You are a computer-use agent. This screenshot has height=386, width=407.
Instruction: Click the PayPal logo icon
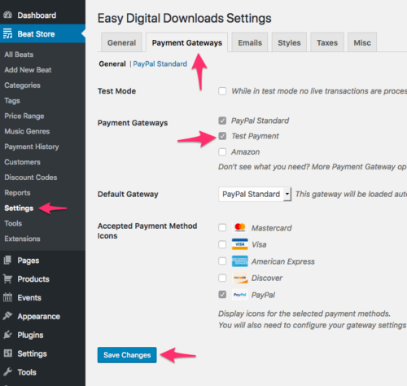pyautogui.click(x=240, y=295)
